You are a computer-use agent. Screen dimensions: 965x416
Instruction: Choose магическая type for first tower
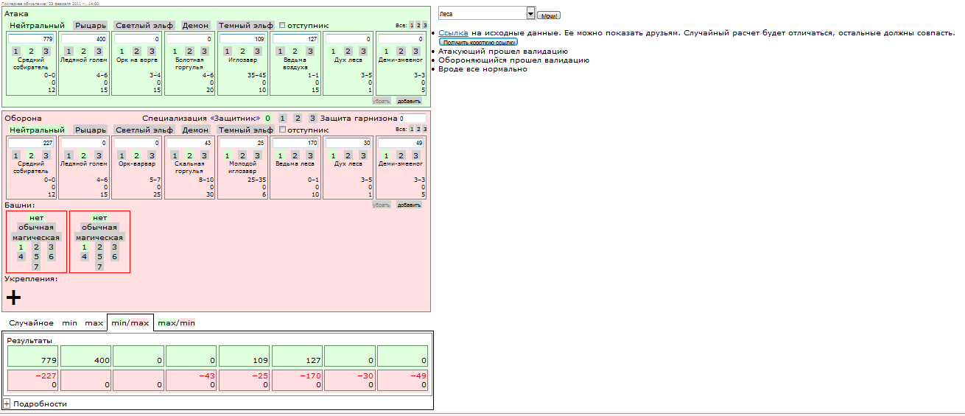36,238
